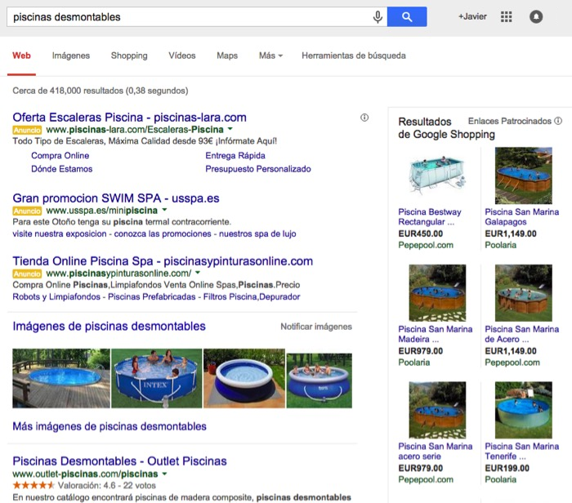Click Piscina San Marina de Acero title
This screenshot has width=572, height=503.
coord(522,334)
